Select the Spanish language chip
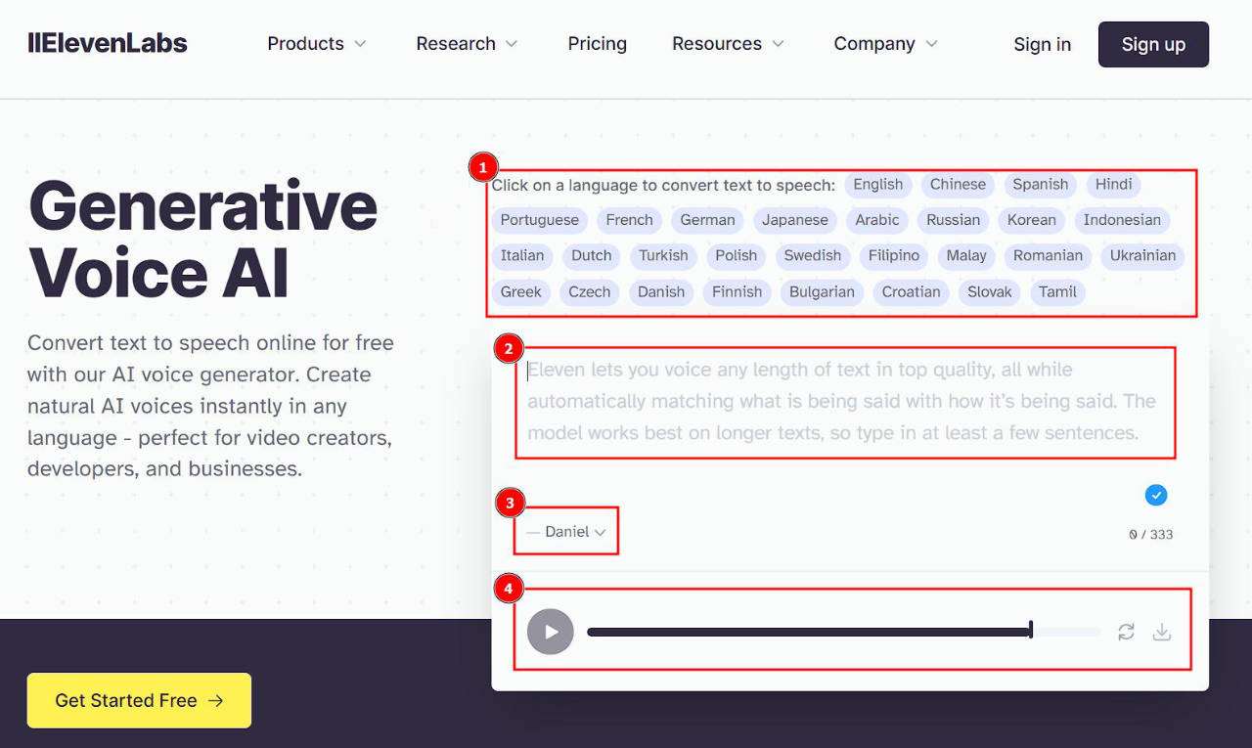 [1041, 185]
